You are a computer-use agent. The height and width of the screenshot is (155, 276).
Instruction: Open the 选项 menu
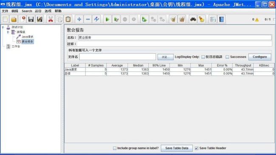tap(48, 11)
